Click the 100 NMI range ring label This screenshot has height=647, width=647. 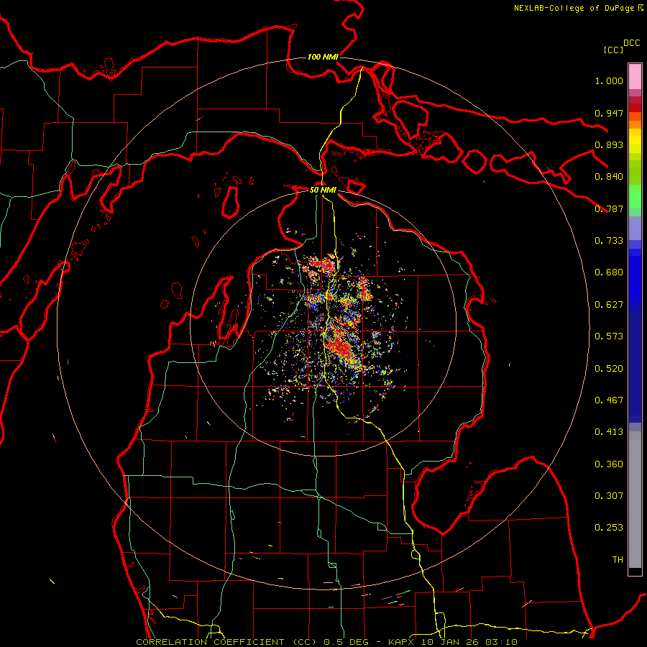(x=323, y=57)
